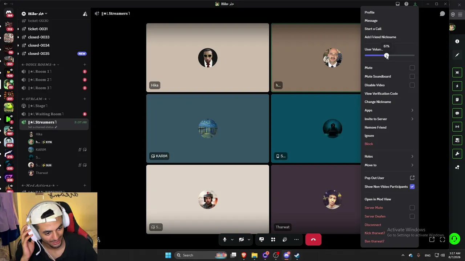Expand the Roles submenu
The height and width of the screenshot is (261, 465).
[x=389, y=156]
